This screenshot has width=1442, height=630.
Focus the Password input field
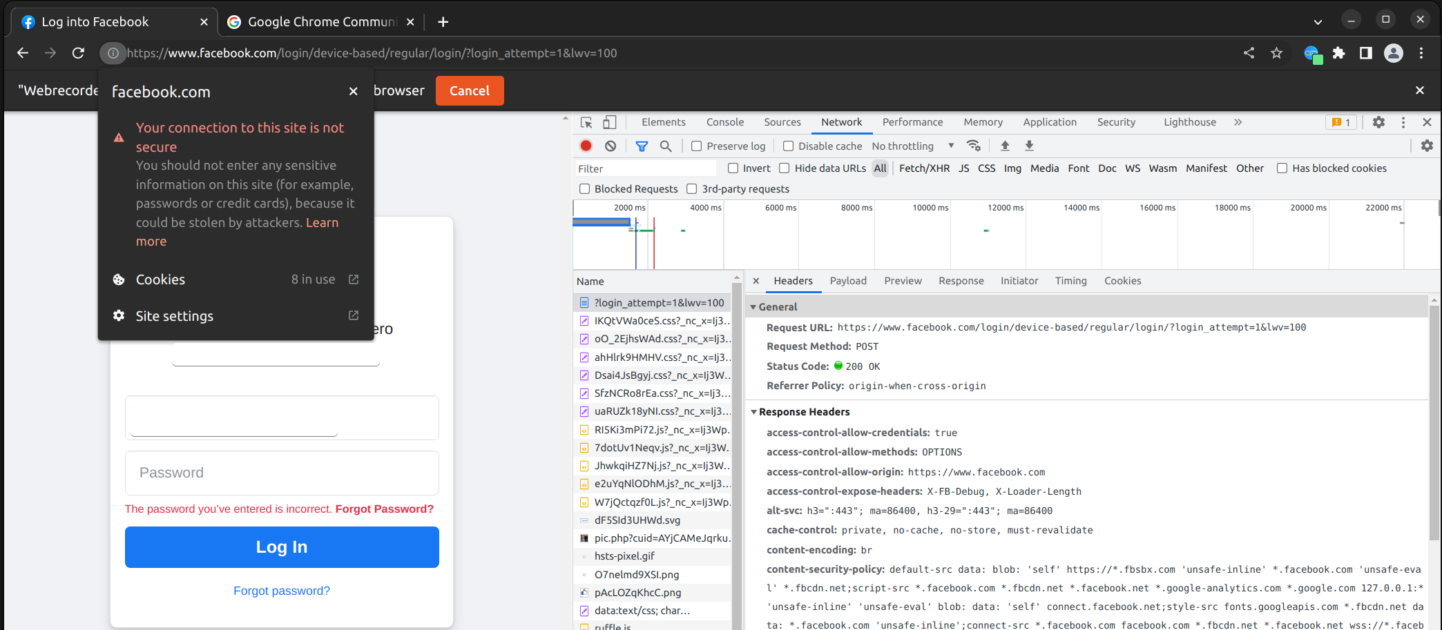coord(282,473)
